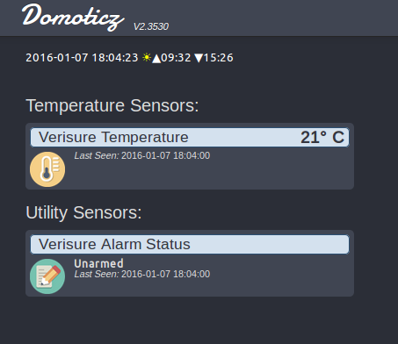Click the Domoticz logo
The width and height of the screenshot is (398, 344).
(73, 18)
